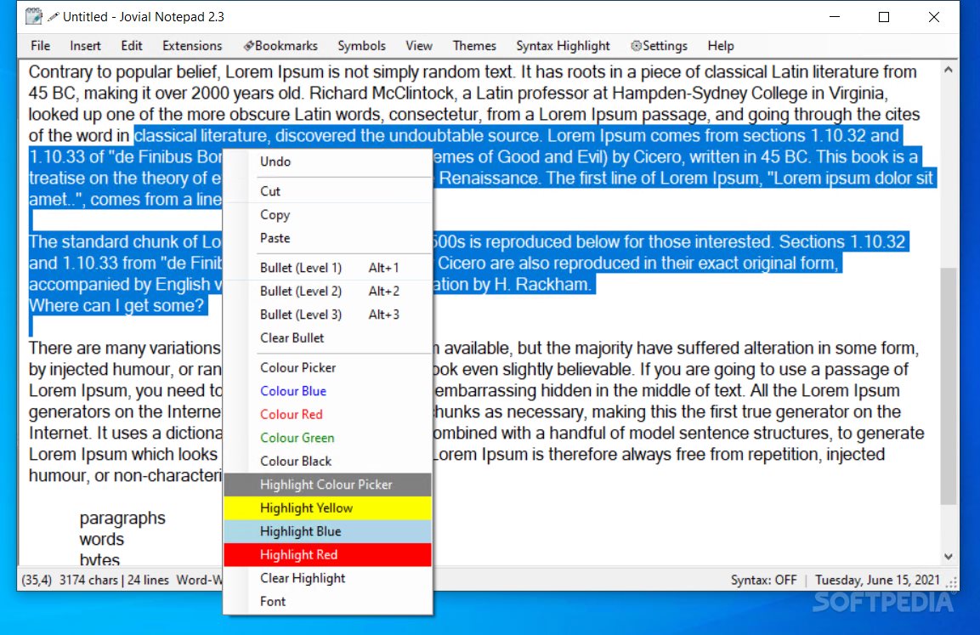Viewport: 980px width, 635px height.
Task: Open the Highlight Colour Picker
Action: click(x=327, y=485)
